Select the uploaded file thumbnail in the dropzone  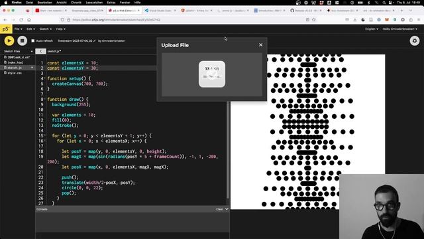tap(212, 74)
